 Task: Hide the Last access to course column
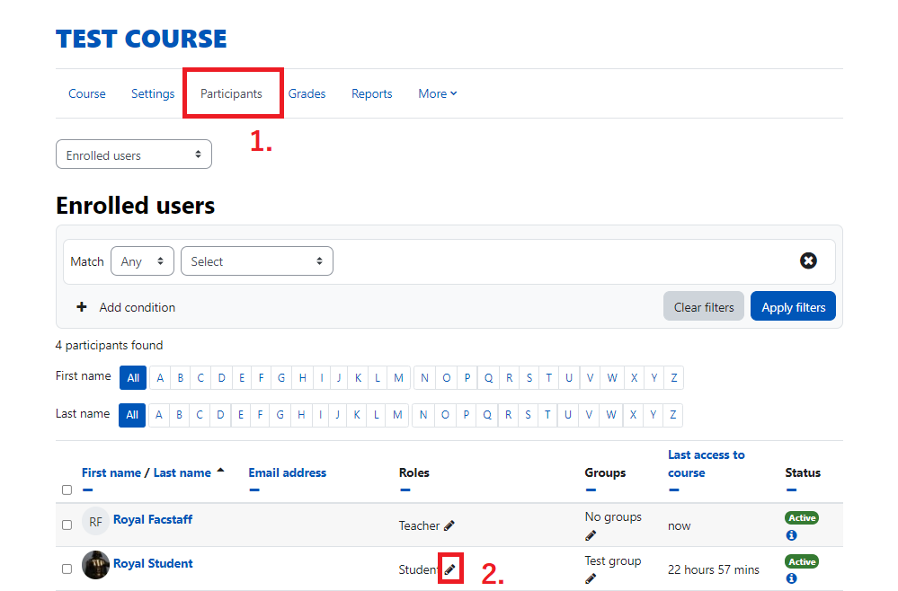pos(674,490)
